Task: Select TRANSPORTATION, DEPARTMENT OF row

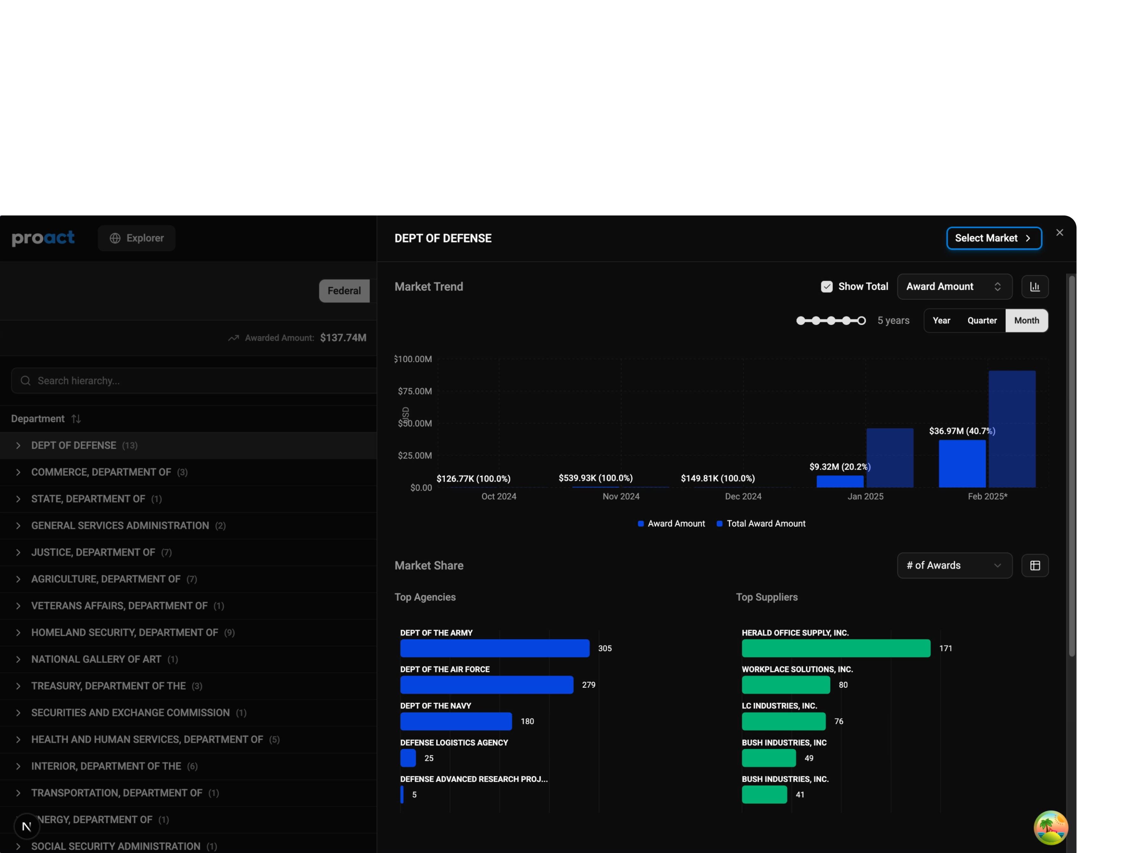Action: click(x=188, y=793)
